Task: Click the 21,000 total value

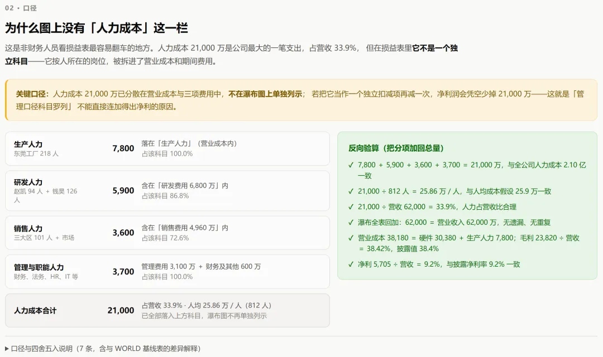Action: 121,311
